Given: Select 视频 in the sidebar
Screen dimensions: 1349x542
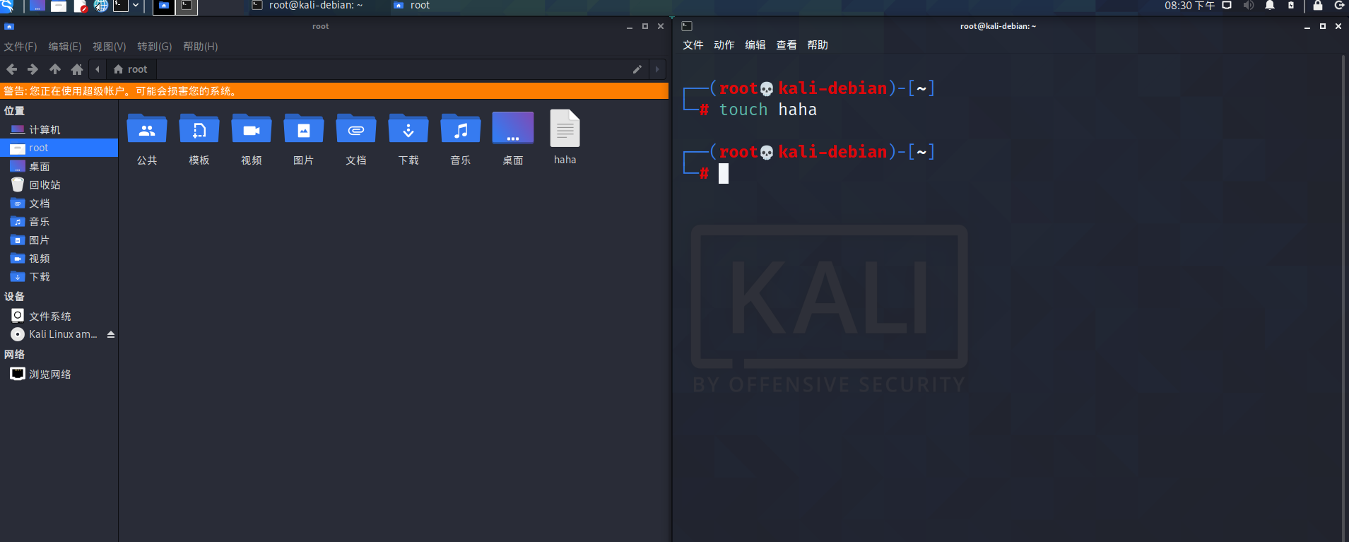Looking at the screenshot, I should 59,259.
